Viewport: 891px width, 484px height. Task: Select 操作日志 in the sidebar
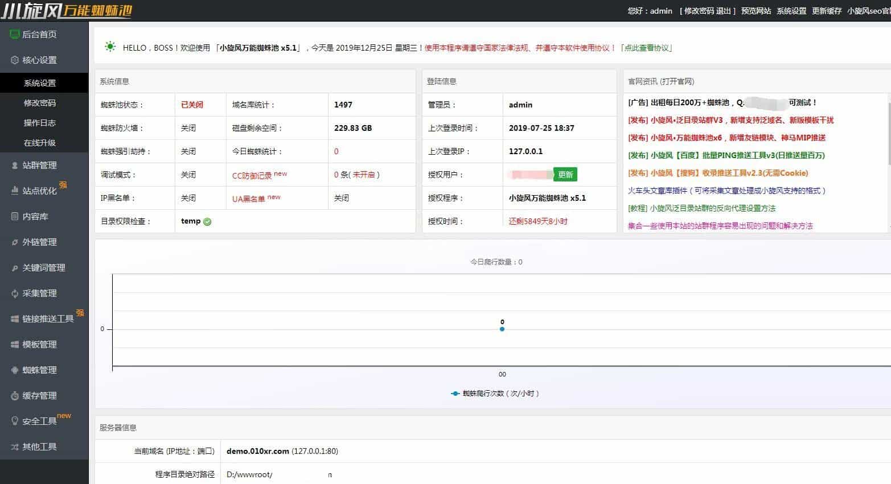40,123
